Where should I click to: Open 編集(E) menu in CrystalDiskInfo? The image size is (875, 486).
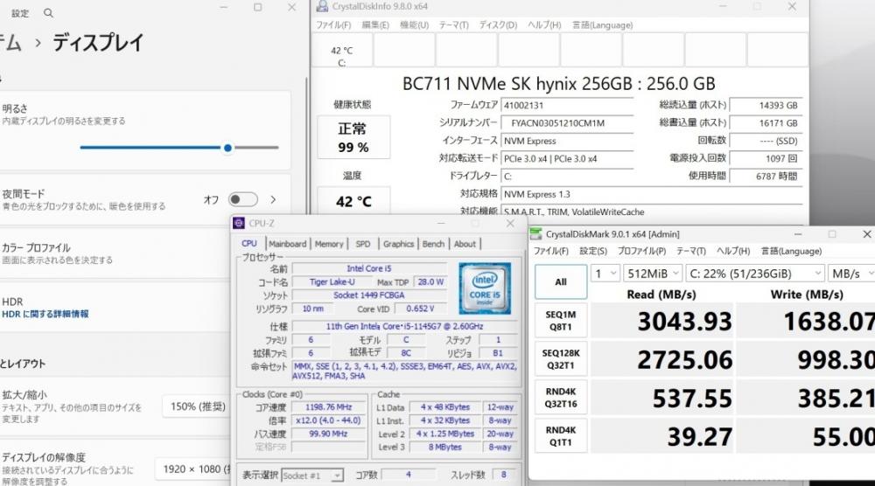coord(375,25)
